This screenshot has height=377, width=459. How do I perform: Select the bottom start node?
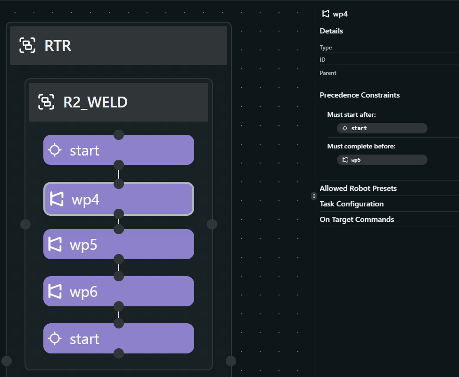(119, 338)
